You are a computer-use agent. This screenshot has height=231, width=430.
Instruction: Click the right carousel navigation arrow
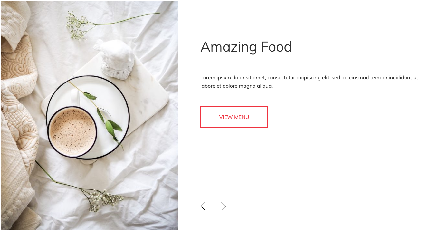coord(224,206)
